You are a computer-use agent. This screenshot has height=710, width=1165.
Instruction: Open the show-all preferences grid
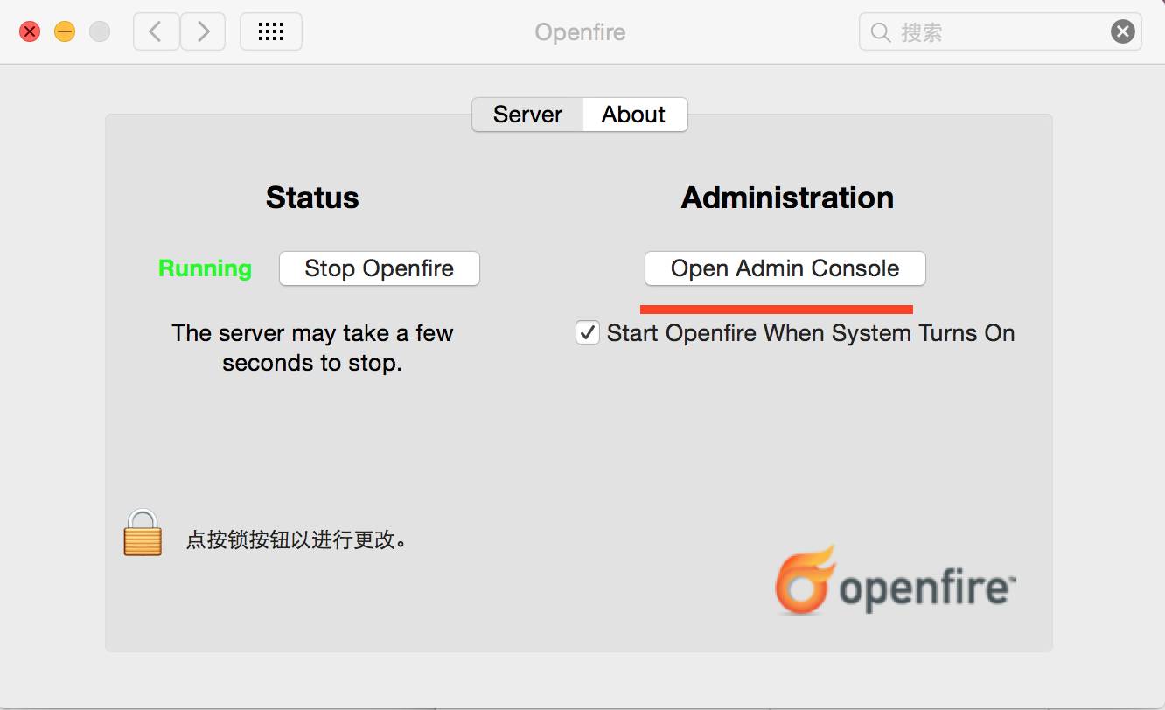tap(271, 32)
